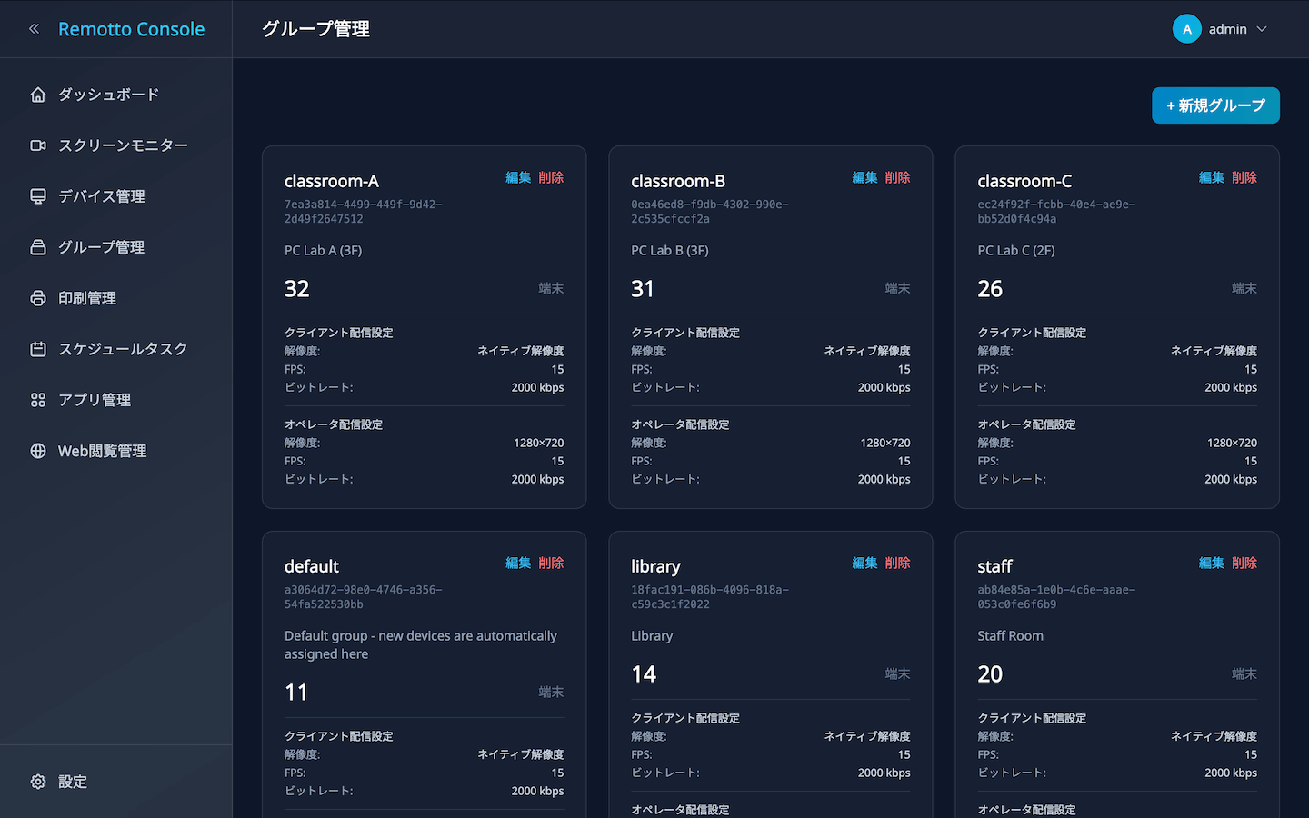The image size is (1309, 818).
Task: Click the App Management grid icon
Action: [38, 400]
